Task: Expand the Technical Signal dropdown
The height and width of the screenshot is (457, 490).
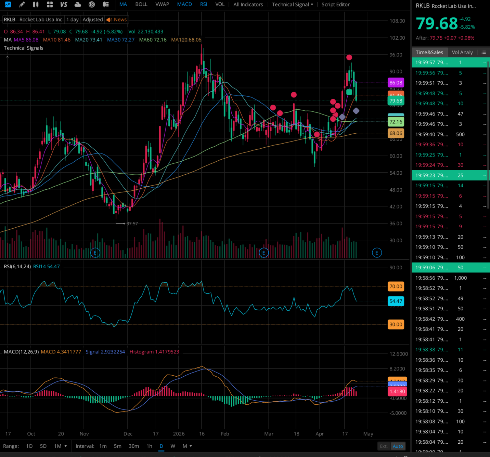Action: [x=293, y=4]
